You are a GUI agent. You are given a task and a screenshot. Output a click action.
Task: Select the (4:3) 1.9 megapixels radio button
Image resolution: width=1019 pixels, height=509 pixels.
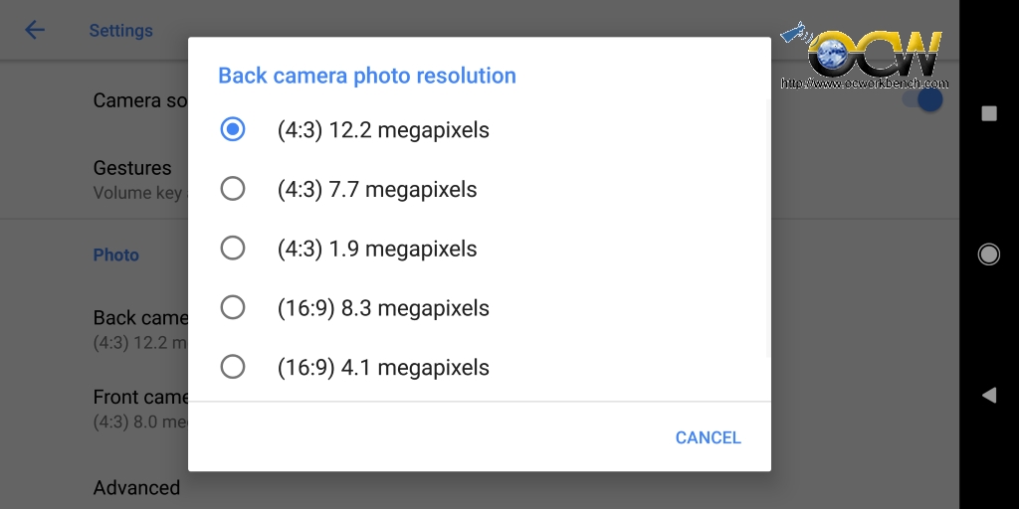tap(233, 248)
